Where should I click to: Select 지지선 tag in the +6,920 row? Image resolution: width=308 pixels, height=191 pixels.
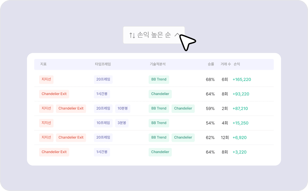[x=46, y=137]
